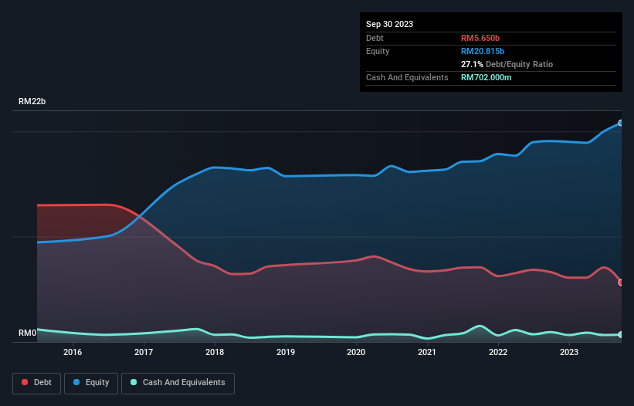Click the Sep 30 2023 tooltip date
This screenshot has width=634, height=406.
389,24
